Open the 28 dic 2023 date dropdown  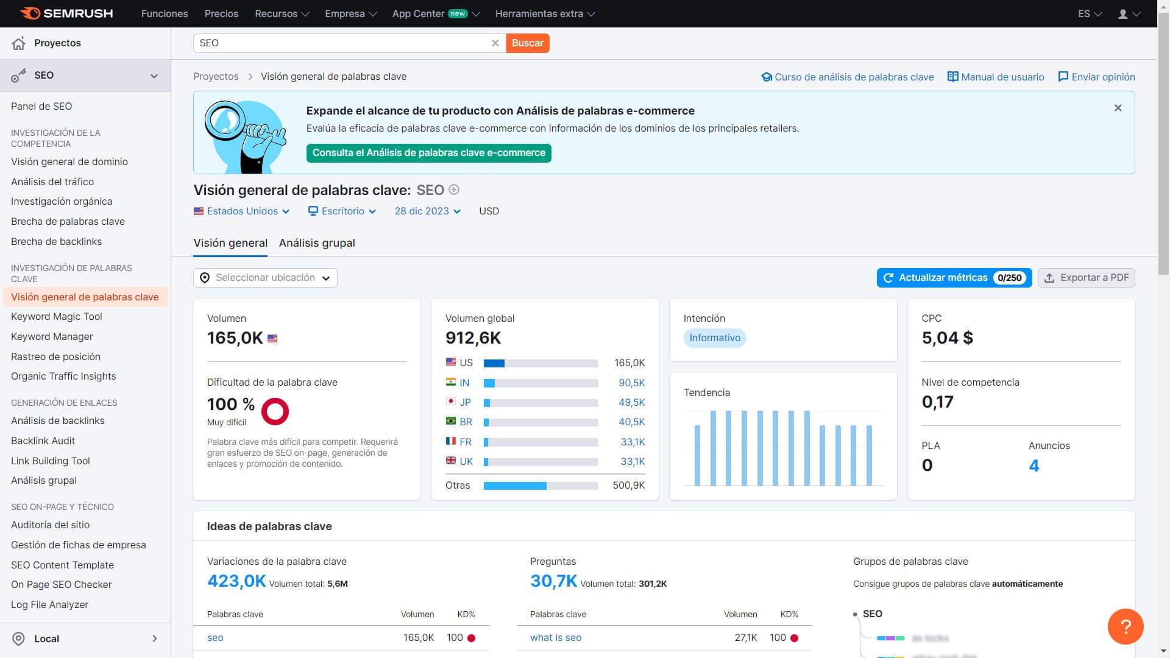[x=428, y=211]
